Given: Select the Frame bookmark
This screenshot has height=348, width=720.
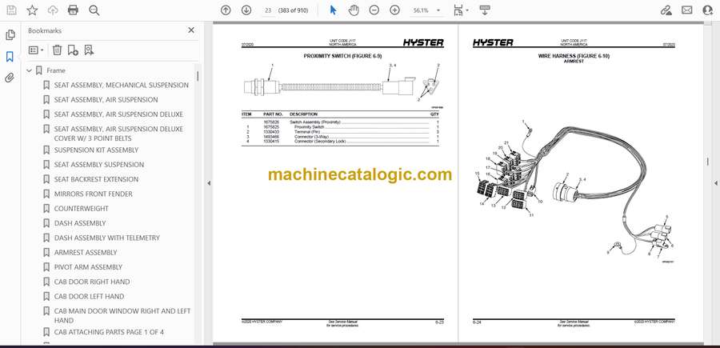Looking at the screenshot, I should click(x=56, y=70).
